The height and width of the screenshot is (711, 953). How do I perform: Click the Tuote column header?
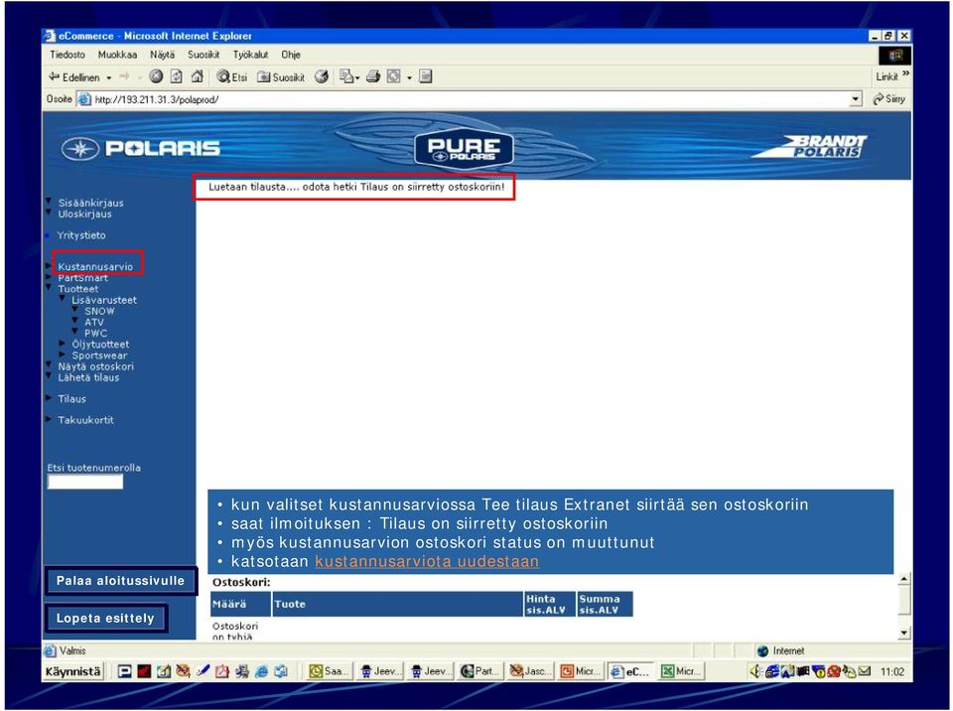(397, 604)
